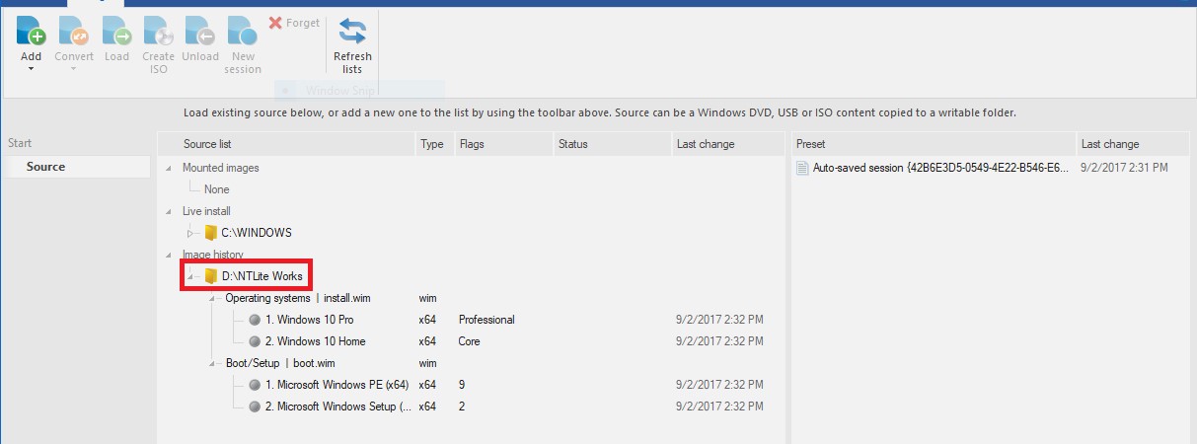
Task: Click status dot of Microsoft Windows Setup
Action: [x=255, y=407]
